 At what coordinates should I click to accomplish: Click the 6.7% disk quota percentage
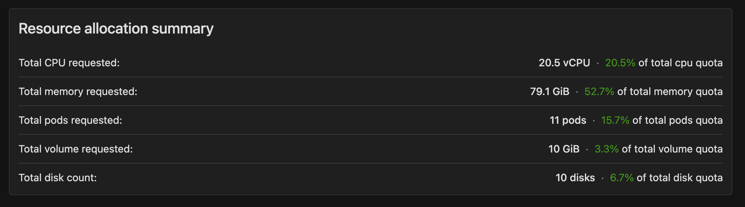click(x=622, y=178)
